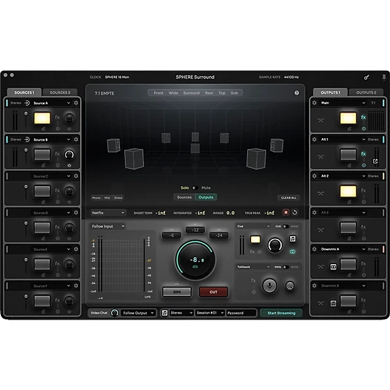390x390 pixels.
Task: Open the Main output settings gear
Action: (x=314, y=103)
